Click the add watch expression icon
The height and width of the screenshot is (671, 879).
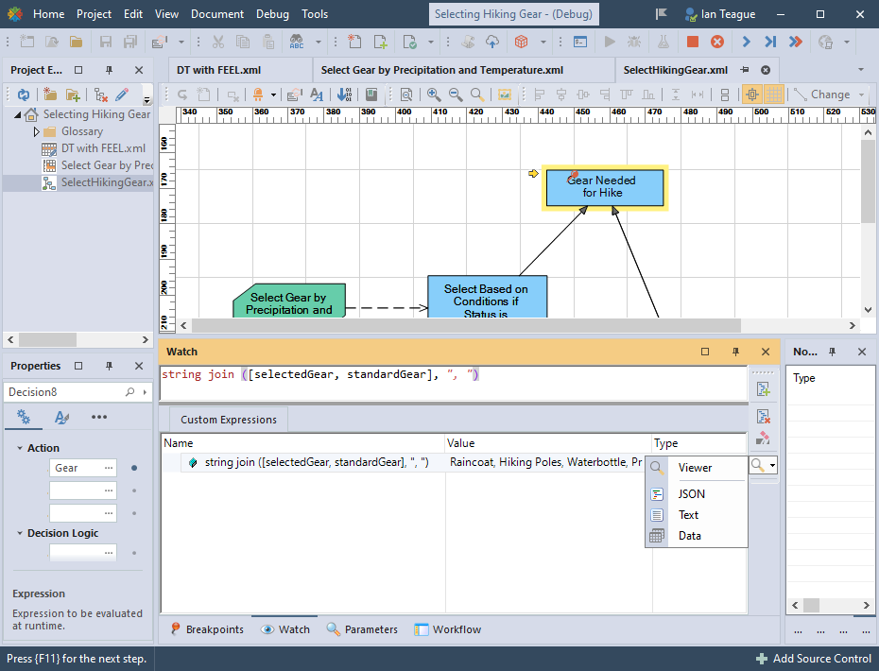(x=763, y=388)
